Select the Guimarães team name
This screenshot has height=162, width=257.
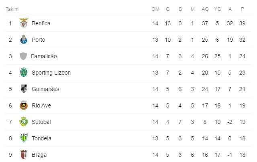click(45, 89)
